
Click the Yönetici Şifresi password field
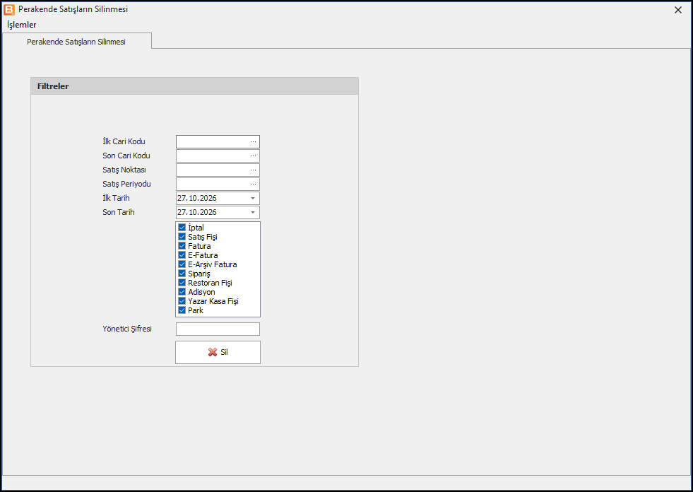(x=218, y=329)
